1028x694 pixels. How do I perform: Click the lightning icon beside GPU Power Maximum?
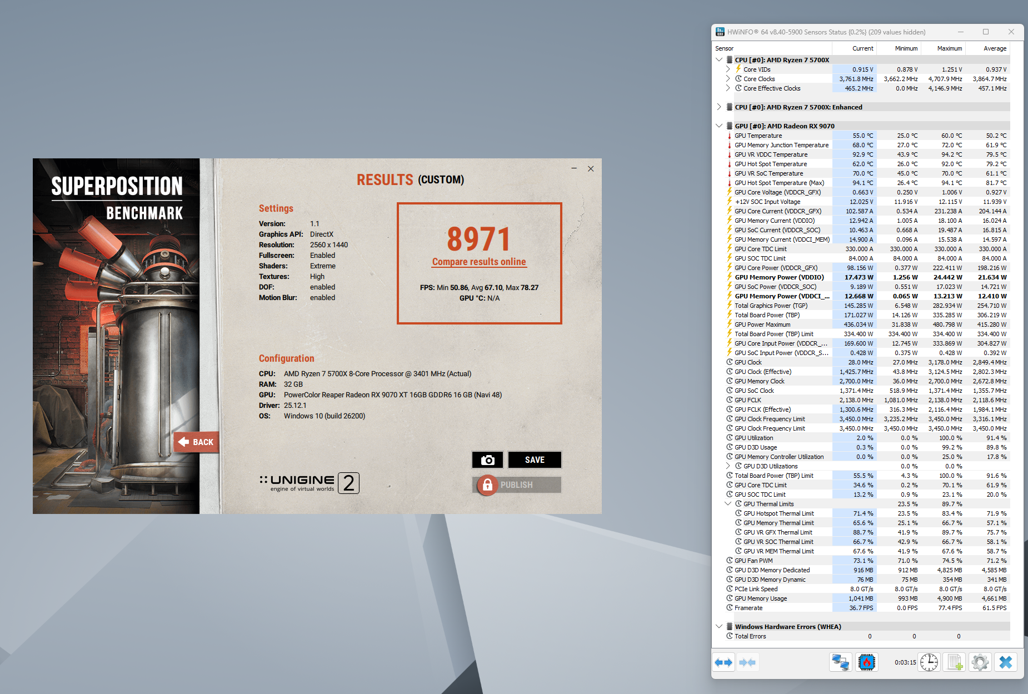pyautogui.click(x=730, y=324)
